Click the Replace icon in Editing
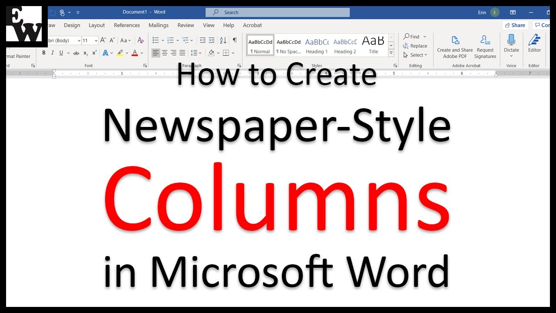Image resolution: width=556 pixels, height=313 pixels. pyautogui.click(x=415, y=46)
